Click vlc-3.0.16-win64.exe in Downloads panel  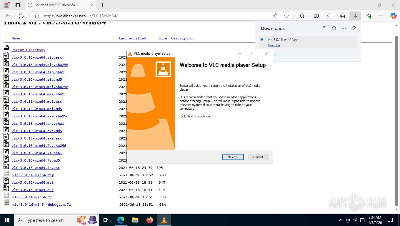[x=284, y=40]
